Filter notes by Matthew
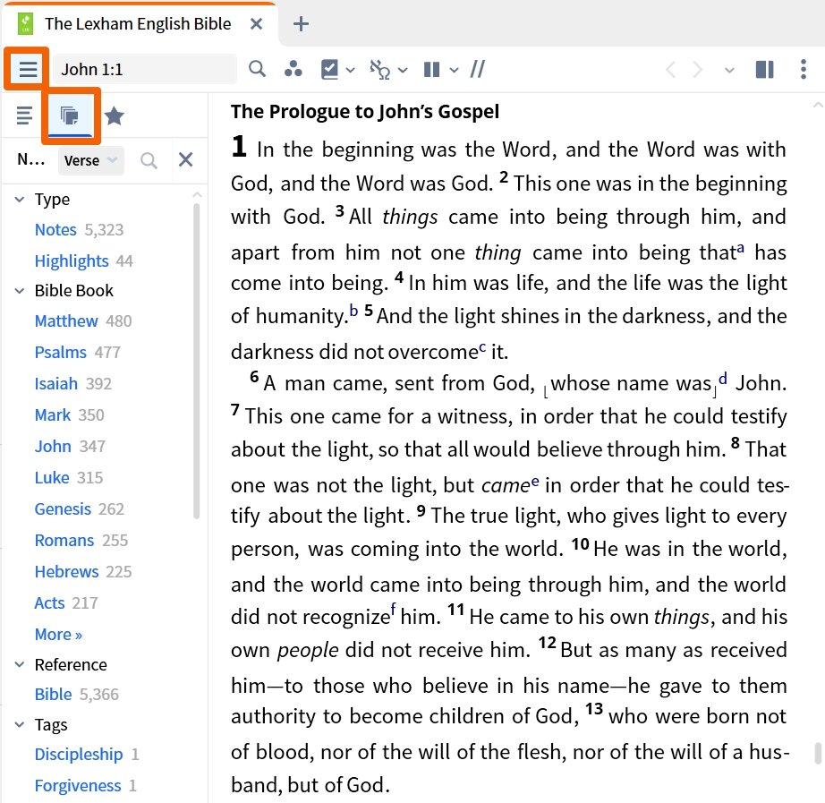825x803 pixels. (66, 320)
